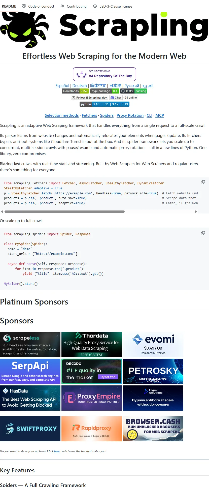Click the horizontal code scrollbar thumb
This screenshot has width=209, height=487.
point(64,212)
